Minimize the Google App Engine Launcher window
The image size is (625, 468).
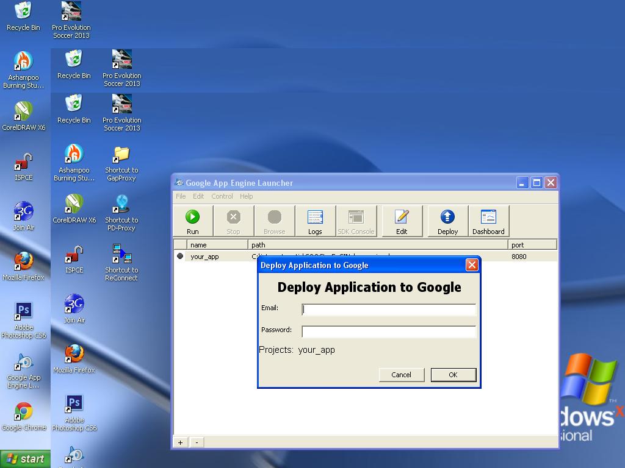pos(522,183)
